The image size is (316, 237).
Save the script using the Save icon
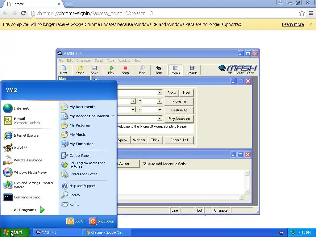click(94, 70)
